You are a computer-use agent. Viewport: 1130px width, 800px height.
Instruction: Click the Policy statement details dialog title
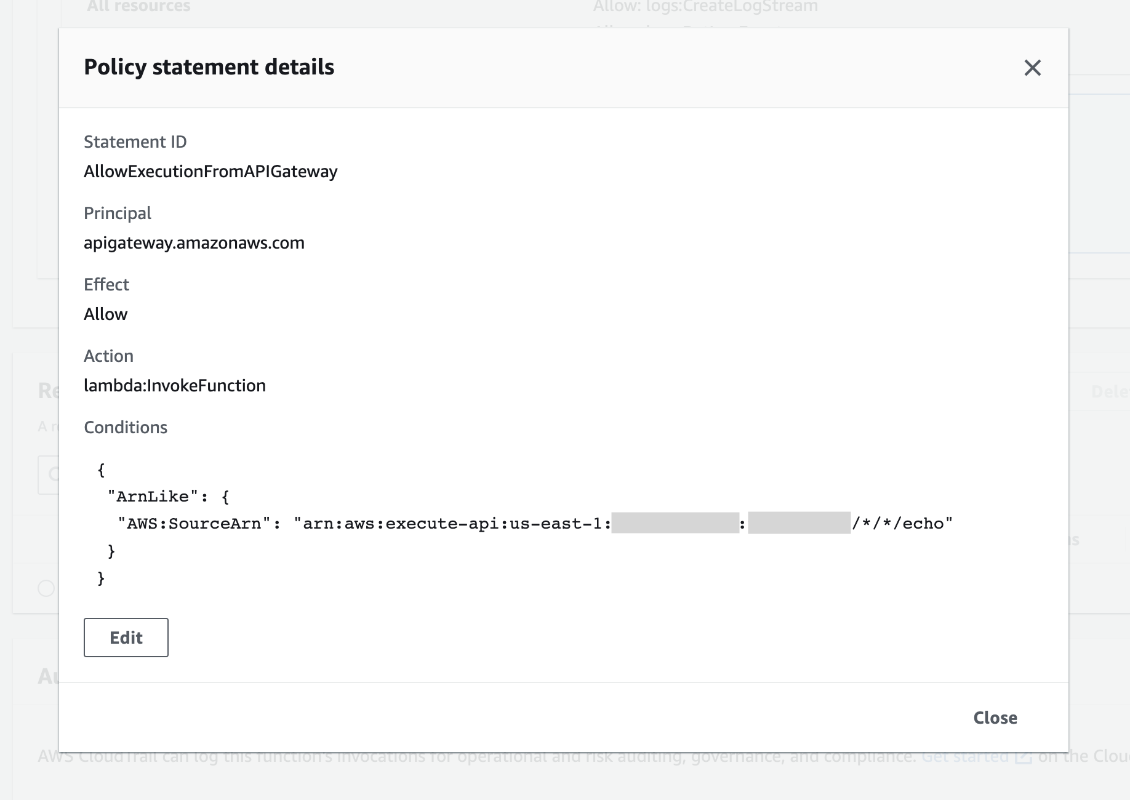coord(209,66)
